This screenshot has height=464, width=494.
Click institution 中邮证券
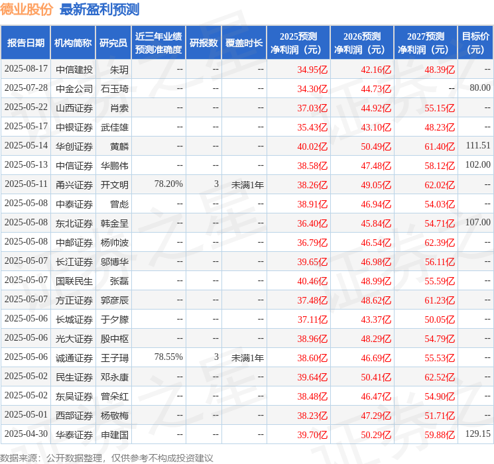coord(74,242)
